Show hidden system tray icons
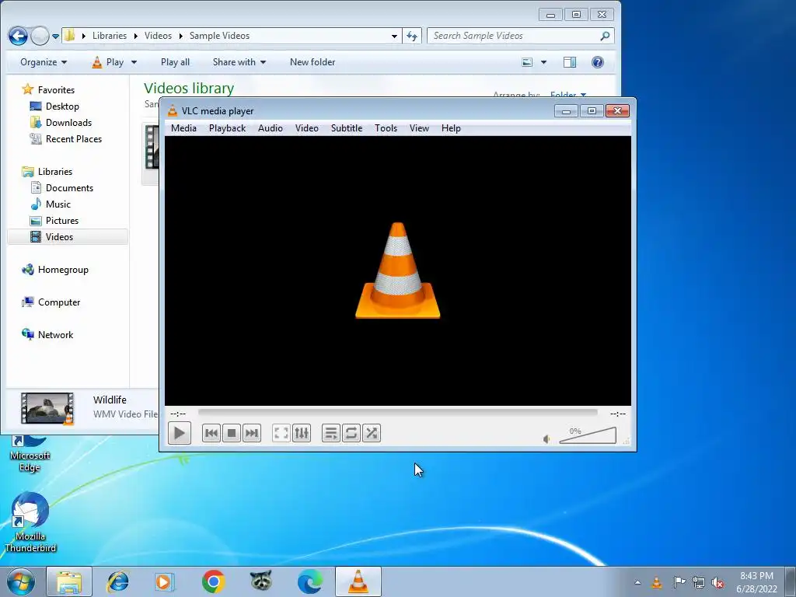The width and height of the screenshot is (796, 597). pyautogui.click(x=637, y=583)
